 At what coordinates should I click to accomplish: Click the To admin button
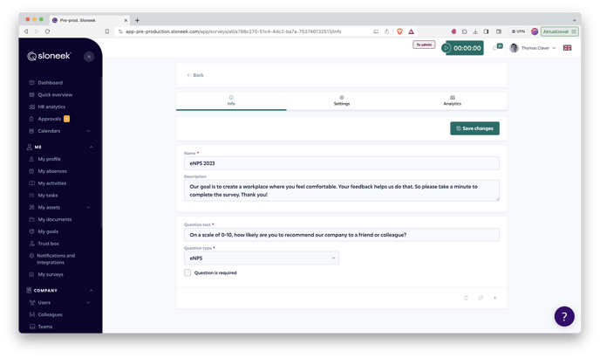point(424,45)
